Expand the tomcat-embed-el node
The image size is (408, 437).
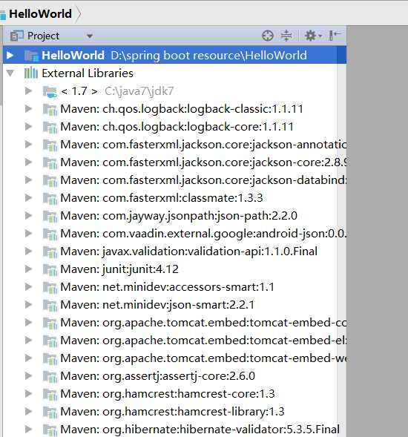point(28,341)
